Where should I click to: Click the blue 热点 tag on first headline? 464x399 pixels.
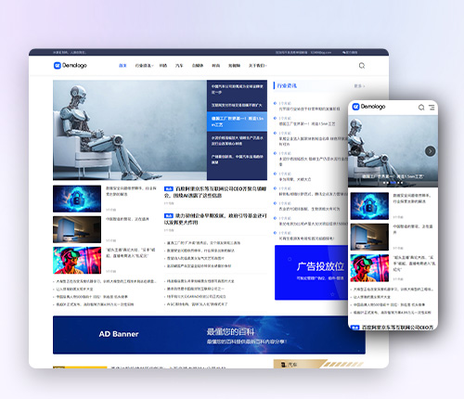(169, 188)
